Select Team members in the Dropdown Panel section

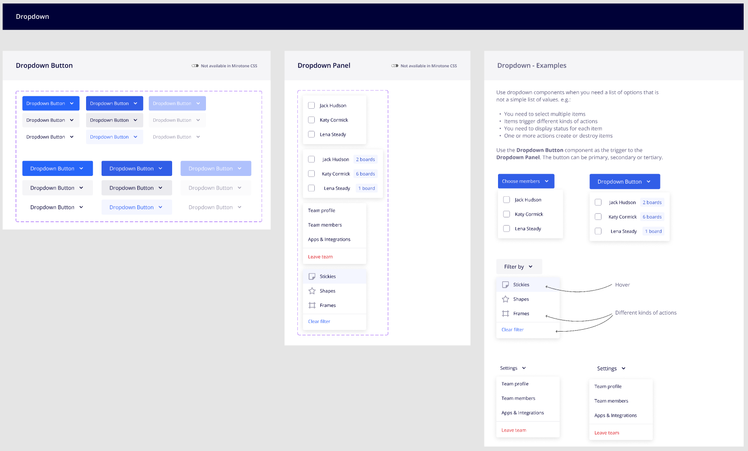coord(324,225)
